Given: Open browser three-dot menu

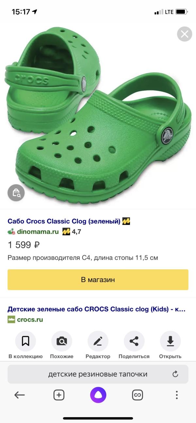Looking at the screenshot, I should [177, 395].
